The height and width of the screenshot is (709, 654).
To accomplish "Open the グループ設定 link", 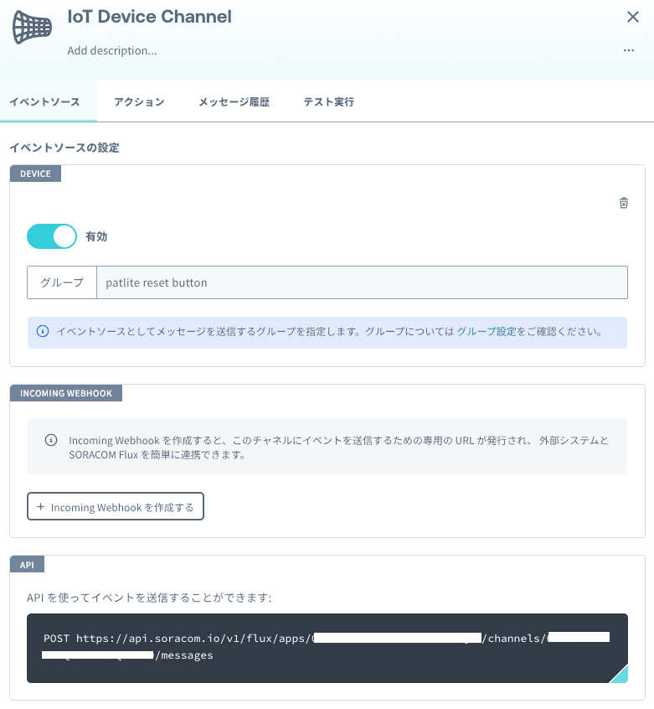I will click(x=486, y=331).
